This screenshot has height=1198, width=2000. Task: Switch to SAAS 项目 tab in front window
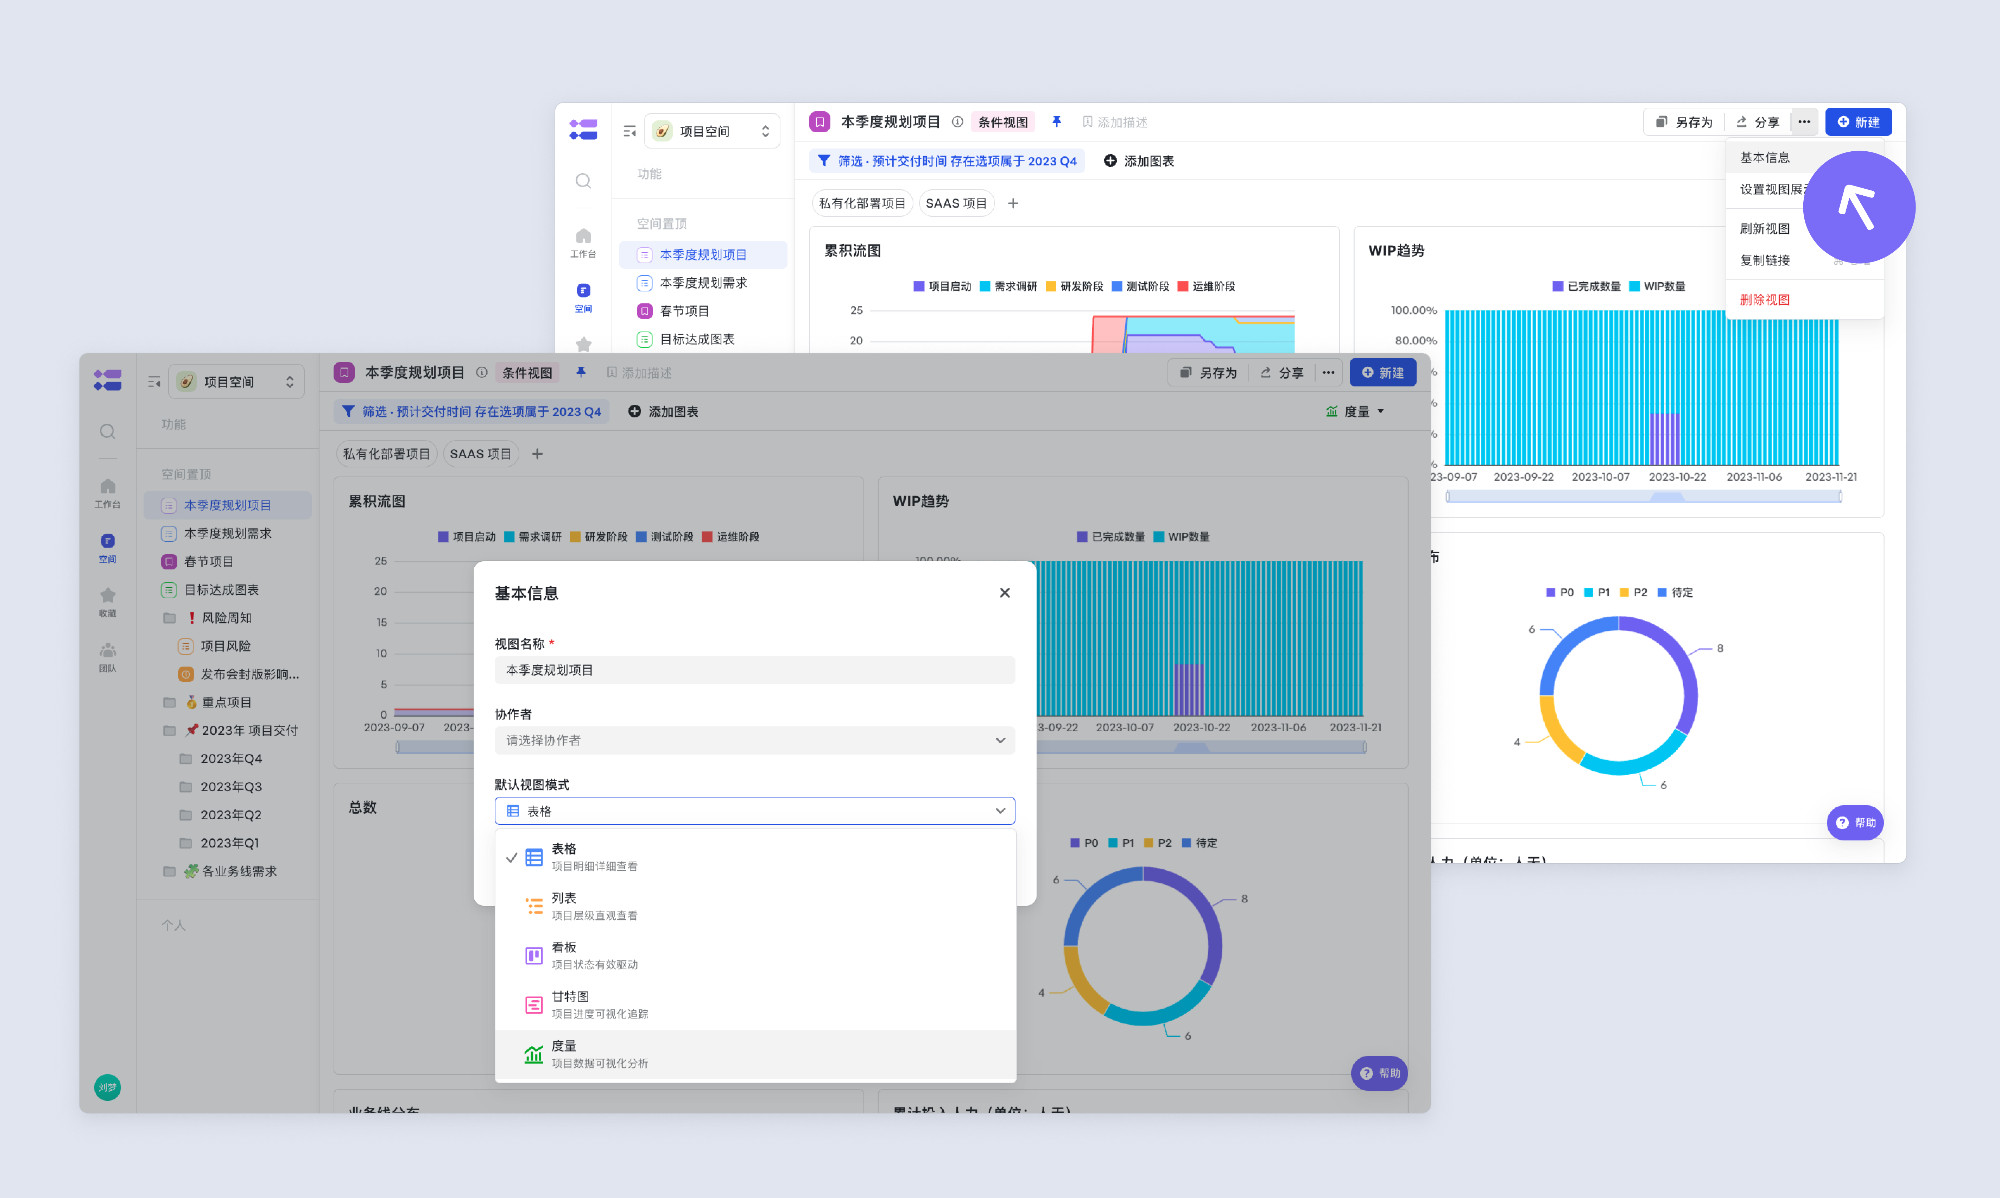click(x=480, y=454)
